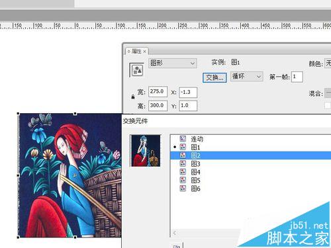The height and width of the screenshot is (248, 331).
Task: Select the 属性 properties tab
Action: [x=136, y=52]
